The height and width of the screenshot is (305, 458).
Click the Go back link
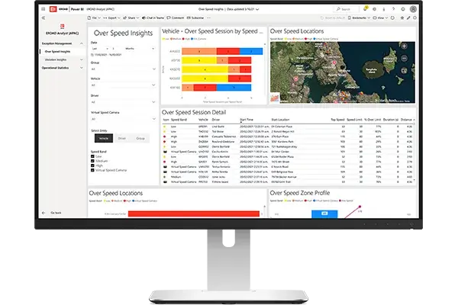56,213
